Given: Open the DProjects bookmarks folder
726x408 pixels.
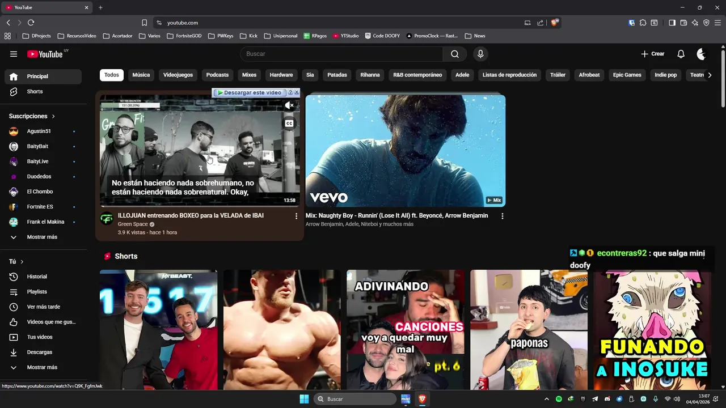Looking at the screenshot, I should click(x=36, y=36).
